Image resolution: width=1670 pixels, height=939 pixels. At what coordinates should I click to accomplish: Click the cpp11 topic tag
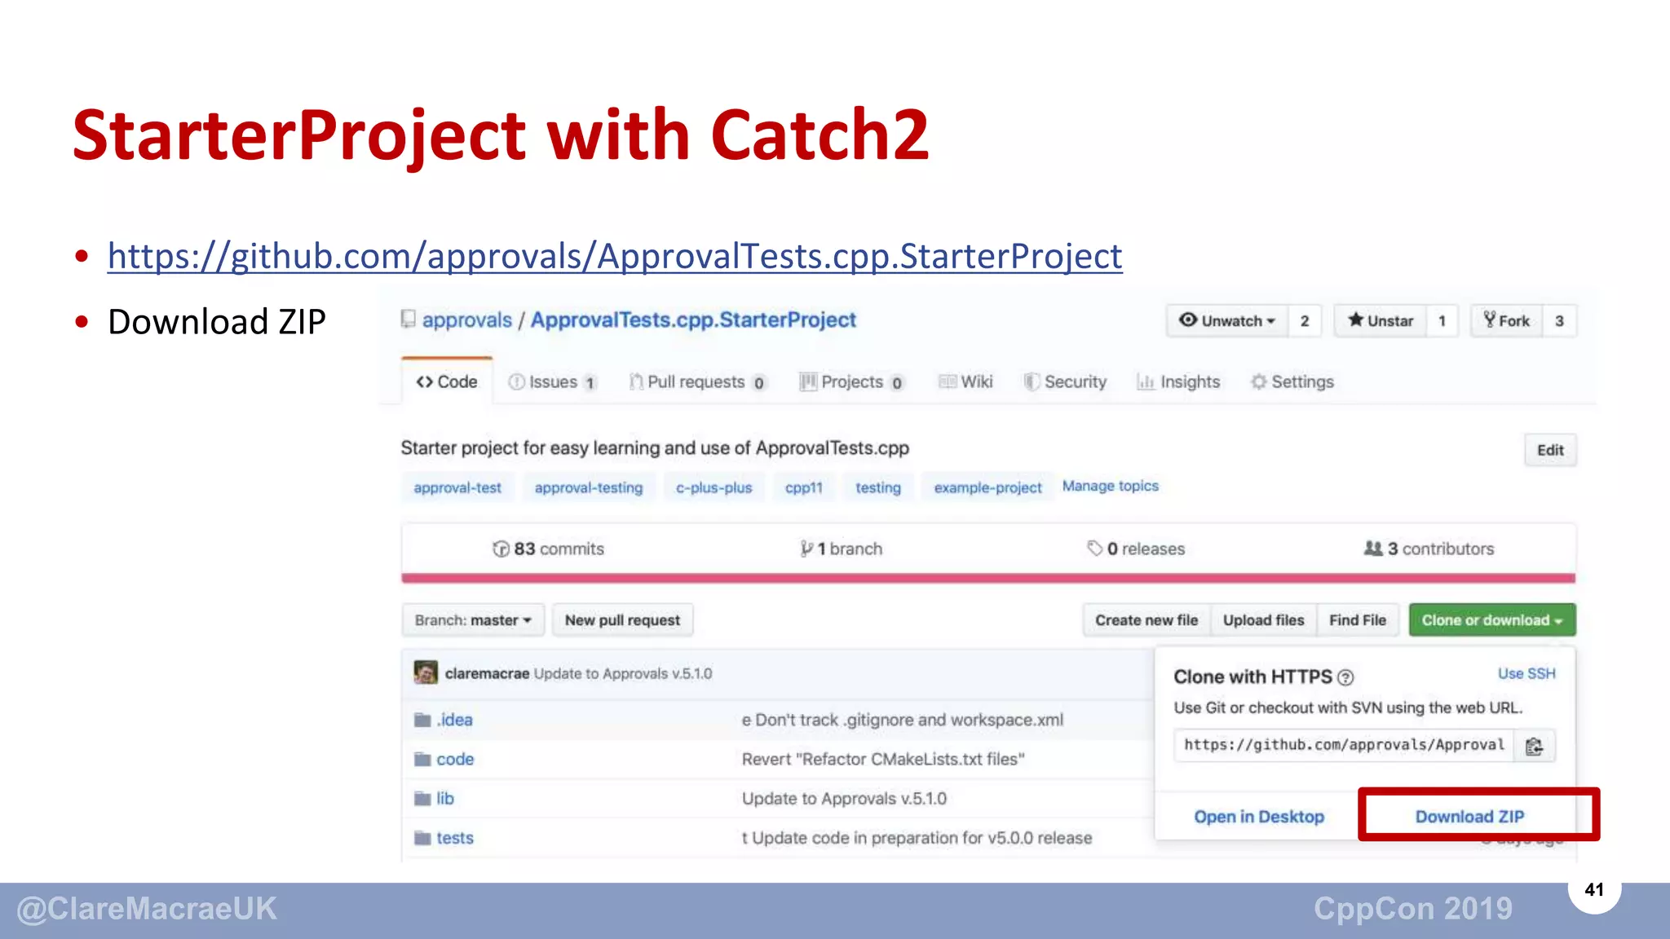[804, 487]
